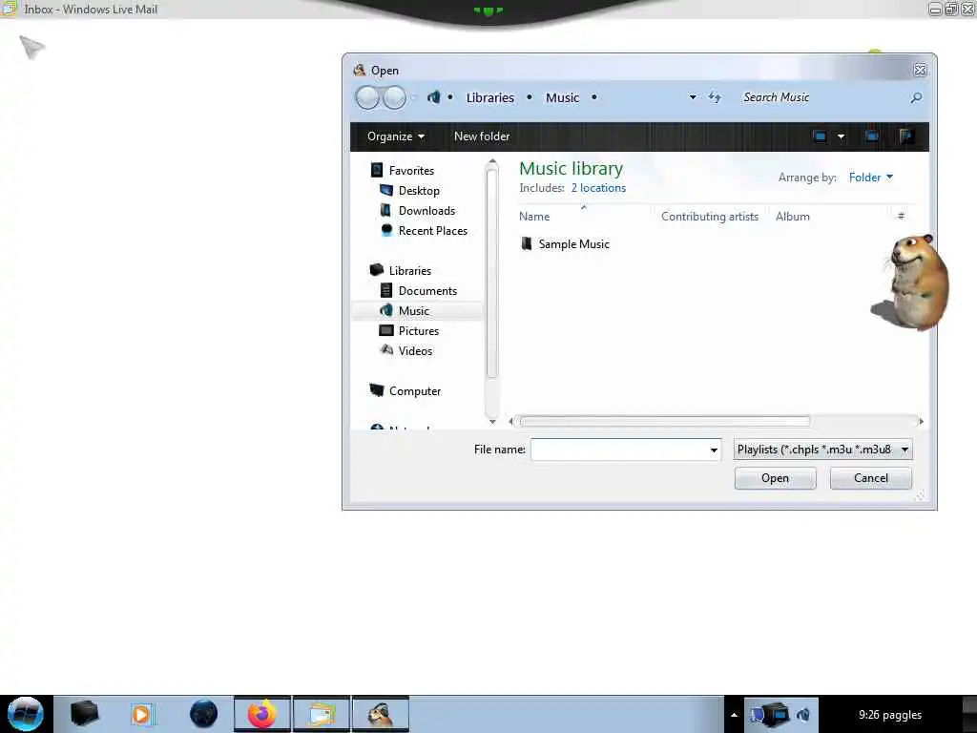
Task: Click the navigation pane scroll up arrow
Action: [492, 162]
